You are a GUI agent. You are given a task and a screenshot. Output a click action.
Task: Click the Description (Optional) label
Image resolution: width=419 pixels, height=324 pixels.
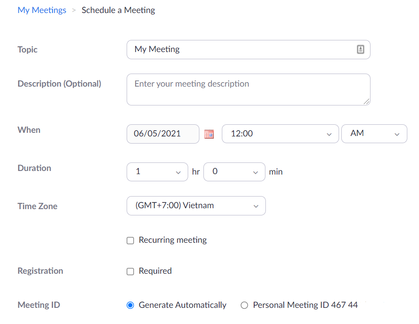59,83
